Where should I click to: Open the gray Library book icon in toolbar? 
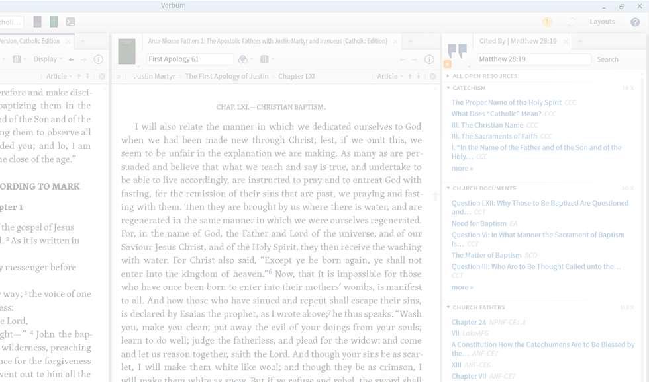(x=37, y=22)
